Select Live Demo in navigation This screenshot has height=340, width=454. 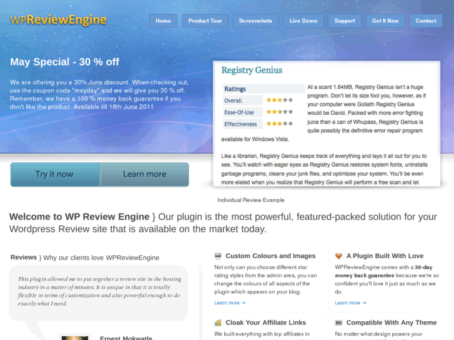[x=303, y=21]
